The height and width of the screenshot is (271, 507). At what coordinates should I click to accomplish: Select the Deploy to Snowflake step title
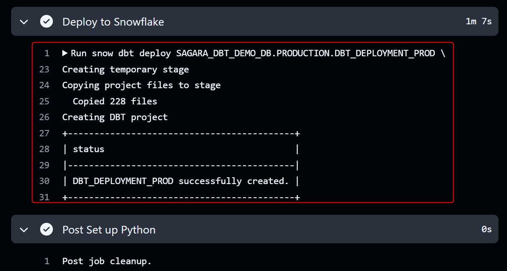pyautogui.click(x=113, y=22)
